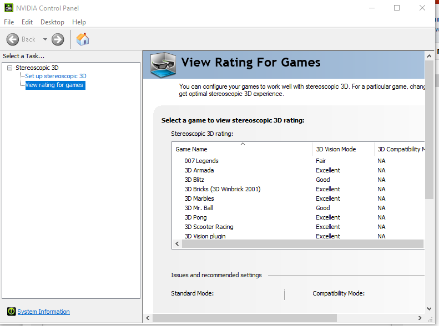Open Set up stereoscopic 3D task
This screenshot has height=326, width=439.
pyautogui.click(x=55, y=76)
